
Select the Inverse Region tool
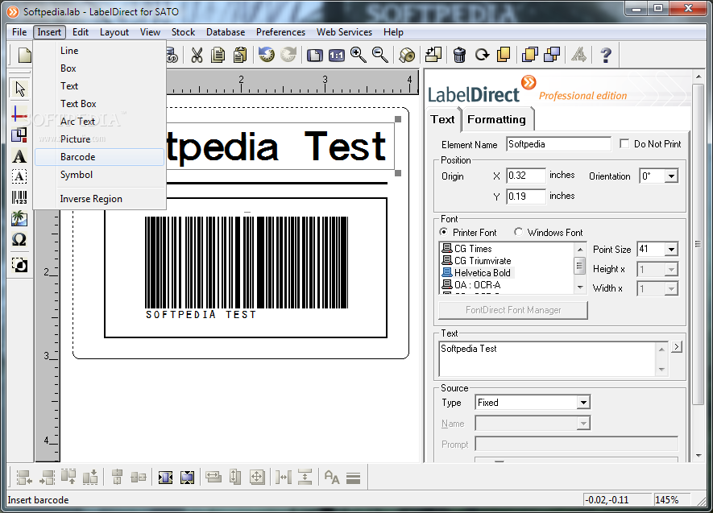click(19, 264)
